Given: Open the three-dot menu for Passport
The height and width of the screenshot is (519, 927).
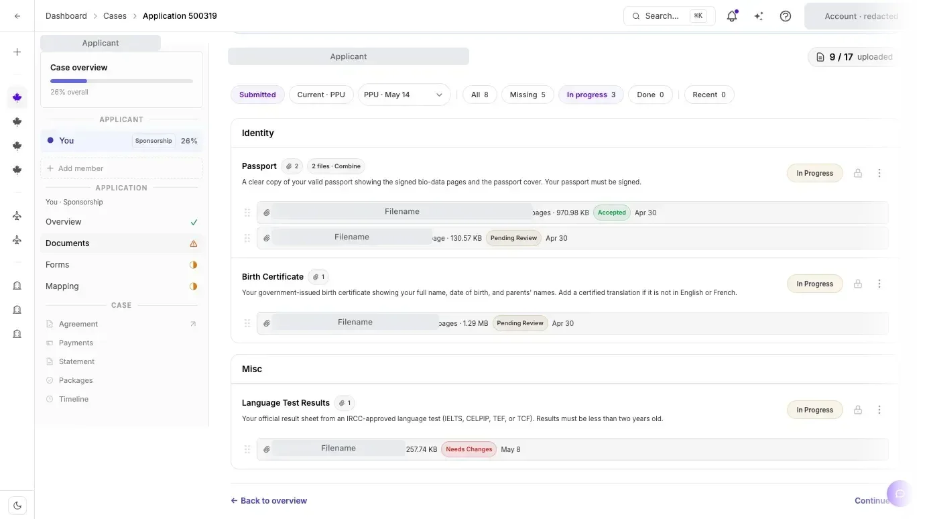Looking at the screenshot, I should point(879,173).
